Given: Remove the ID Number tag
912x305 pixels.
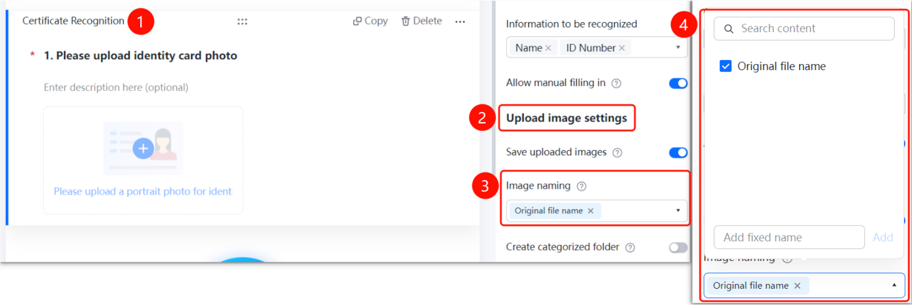Looking at the screenshot, I should coord(622,48).
